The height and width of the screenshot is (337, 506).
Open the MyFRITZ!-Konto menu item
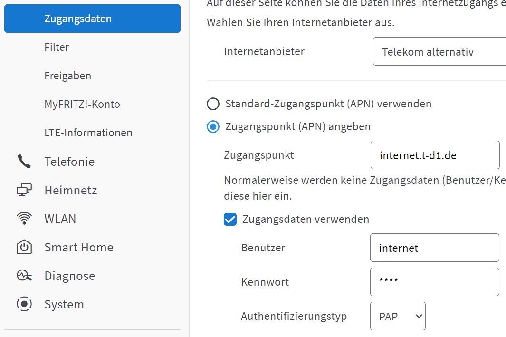pos(82,104)
